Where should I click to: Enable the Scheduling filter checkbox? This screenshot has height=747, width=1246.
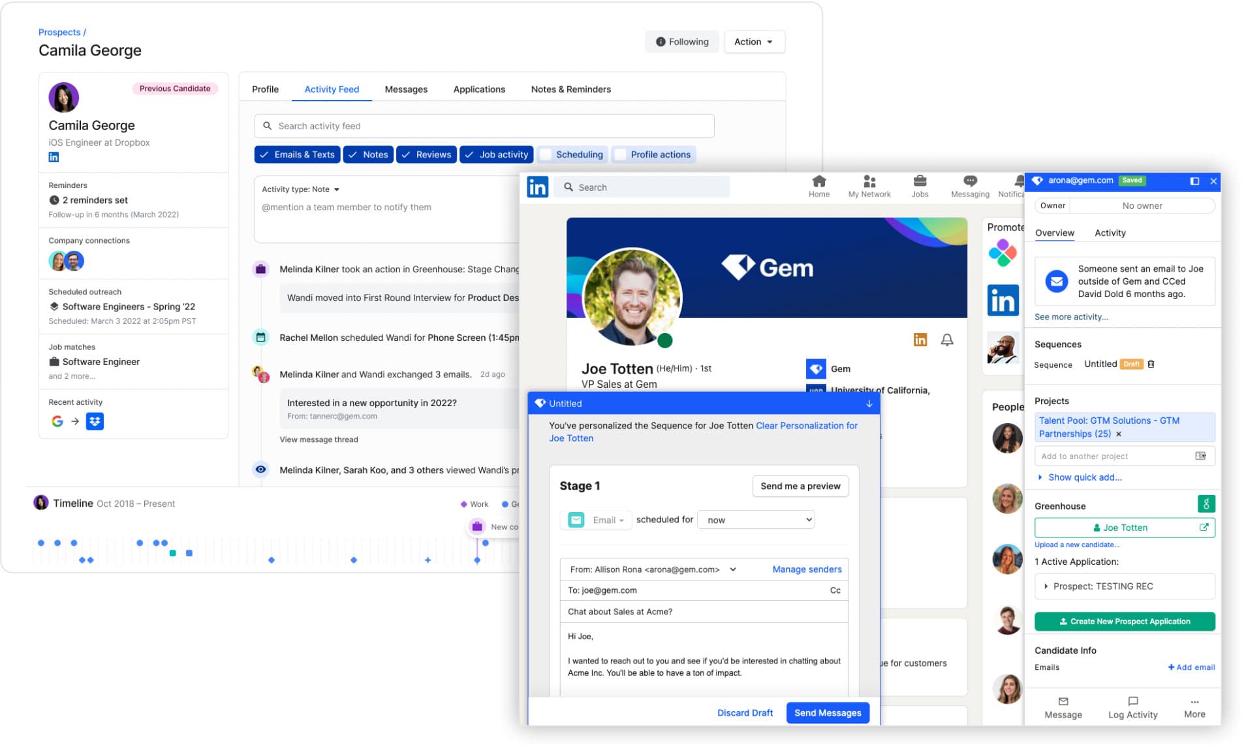(x=546, y=155)
